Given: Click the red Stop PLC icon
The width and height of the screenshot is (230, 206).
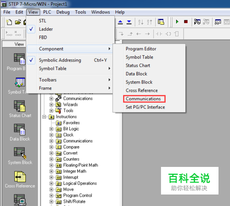Looking at the screenshot, I should [x=186, y=22].
